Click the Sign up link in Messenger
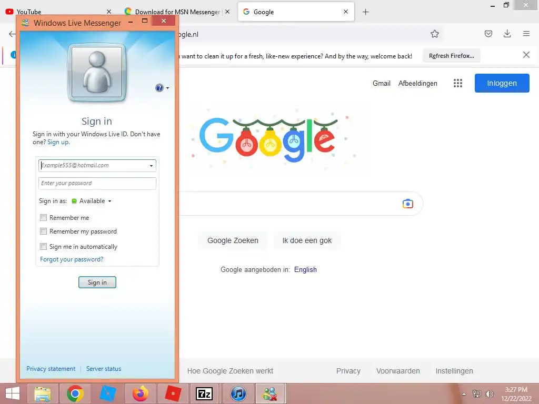Viewport: 539px width, 404px height. [58, 142]
